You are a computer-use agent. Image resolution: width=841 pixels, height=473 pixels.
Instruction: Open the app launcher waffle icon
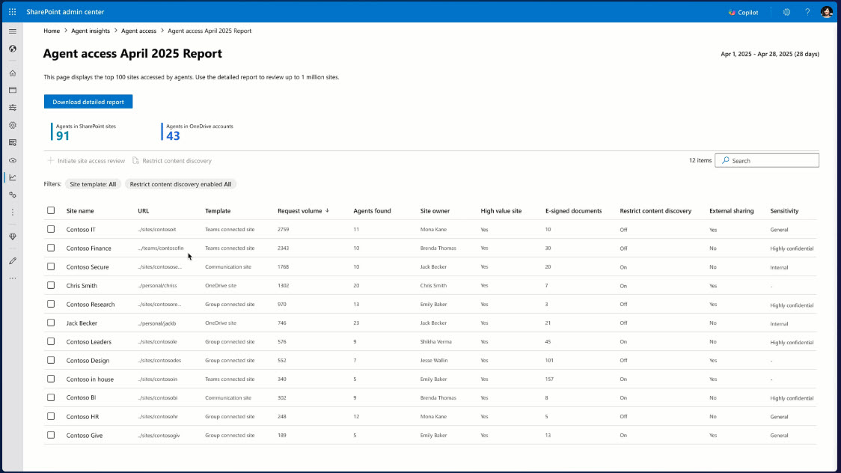click(12, 12)
